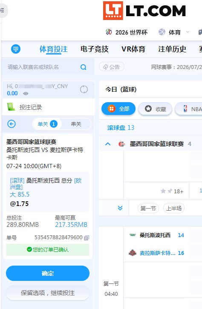Select the 第一节 quarter chip
The width and height of the screenshot is (202, 309).
[148, 208]
